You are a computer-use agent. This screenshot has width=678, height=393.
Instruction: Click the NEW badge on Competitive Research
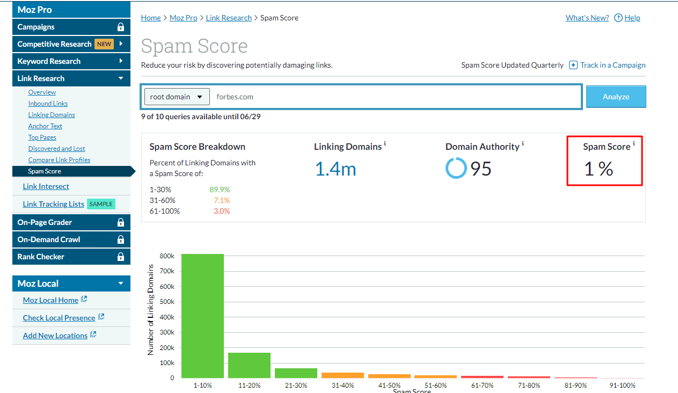pyautogui.click(x=104, y=44)
